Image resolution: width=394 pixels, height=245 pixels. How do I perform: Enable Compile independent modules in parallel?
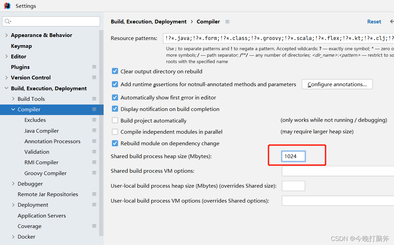[x=115, y=132]
